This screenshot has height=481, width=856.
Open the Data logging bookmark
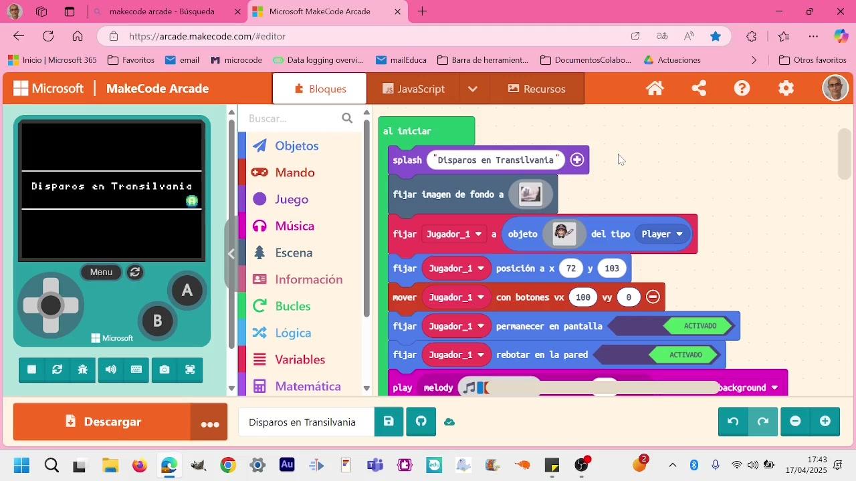tap(318, 60)
